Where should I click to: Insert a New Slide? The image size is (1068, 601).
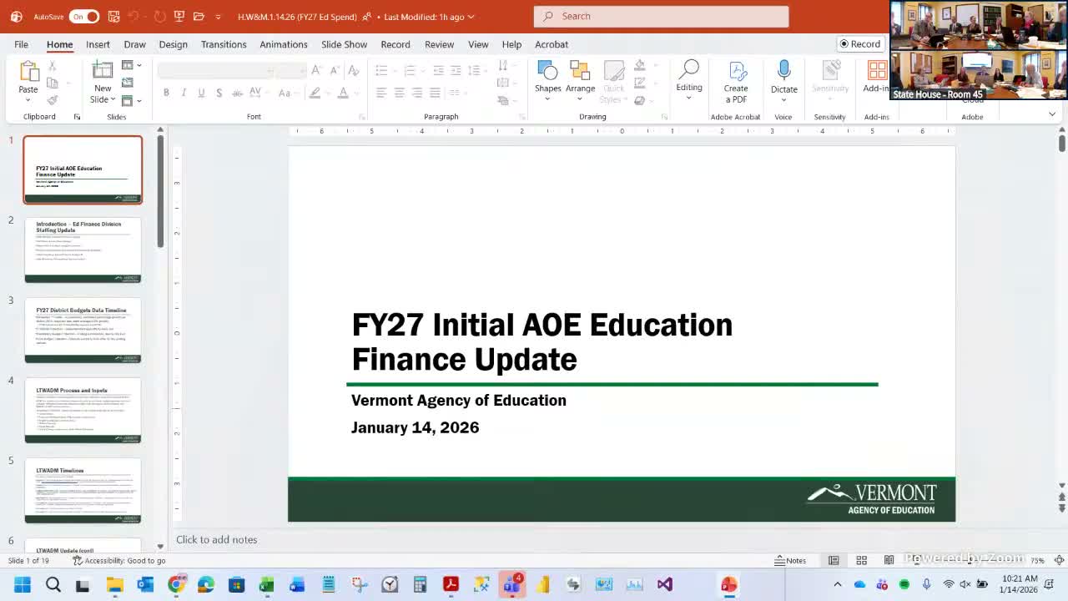tap(102, 75)
